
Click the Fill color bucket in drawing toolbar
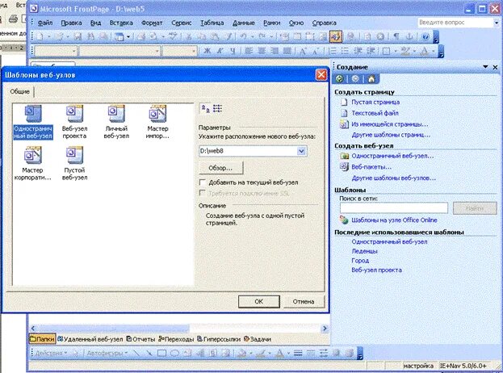tap(242, 353)
